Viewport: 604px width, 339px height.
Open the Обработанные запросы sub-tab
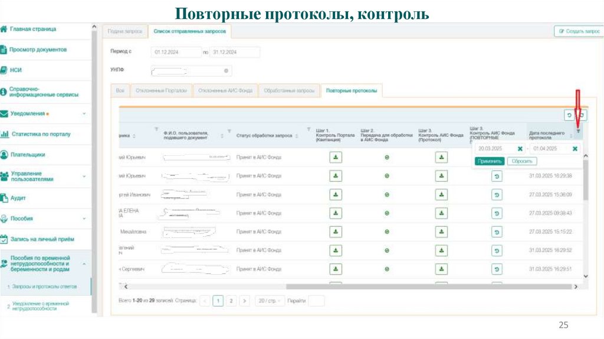tap(289, 90)
